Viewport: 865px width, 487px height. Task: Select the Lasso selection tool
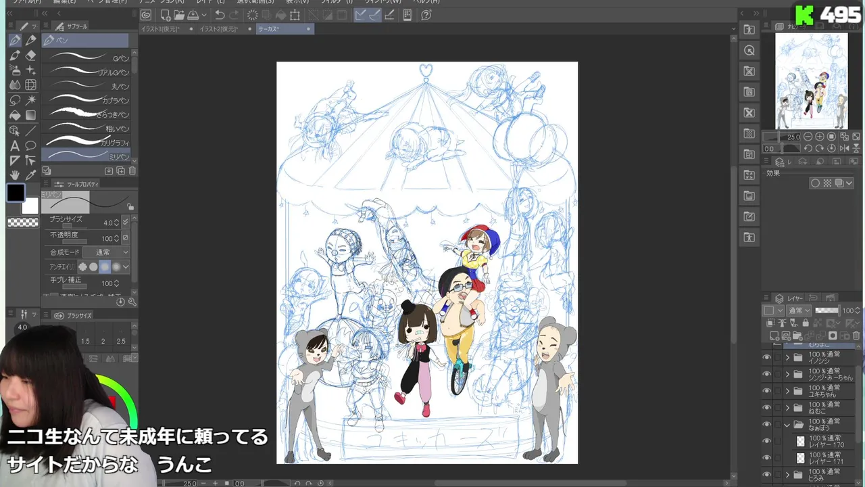click(15, 100)
